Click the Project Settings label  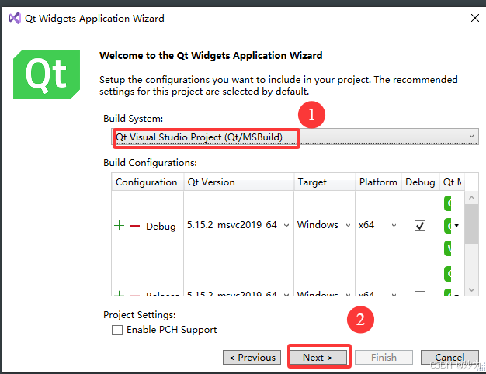140,315
